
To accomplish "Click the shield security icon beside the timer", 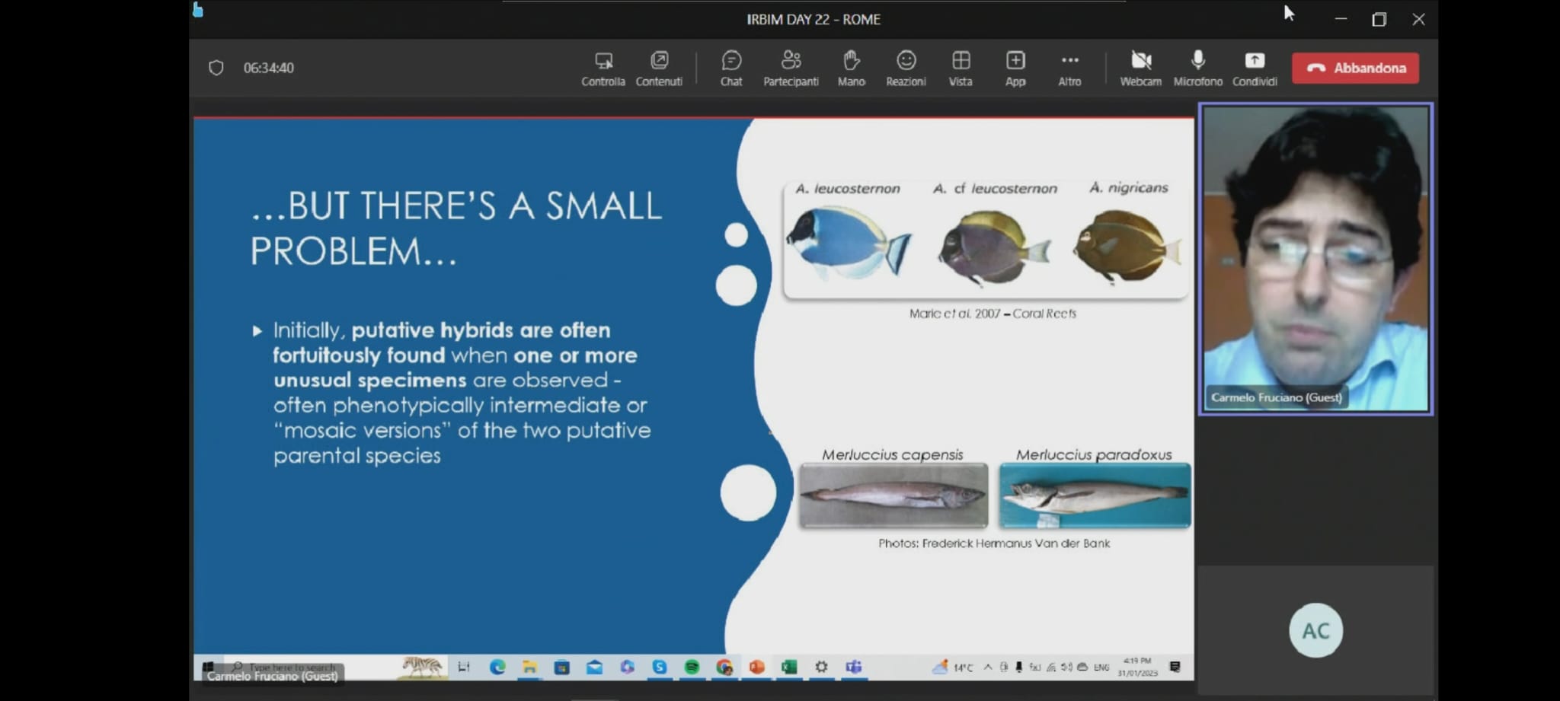I will pos(216,68).
